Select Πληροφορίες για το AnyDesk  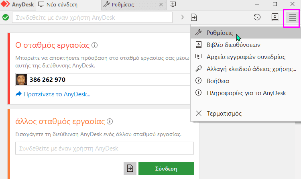tap(246, 93)
